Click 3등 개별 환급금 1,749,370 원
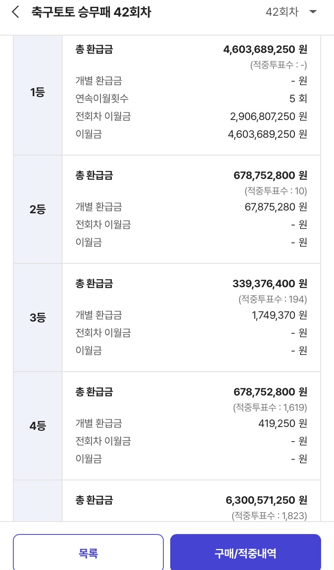 point(280,315)
